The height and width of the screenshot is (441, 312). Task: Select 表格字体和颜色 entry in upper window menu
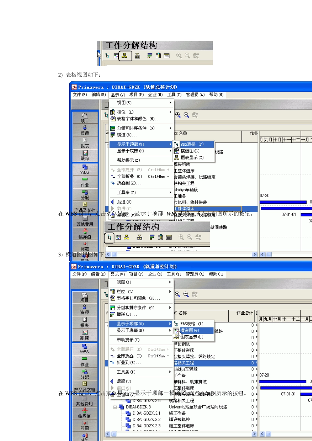pos(141,119)
